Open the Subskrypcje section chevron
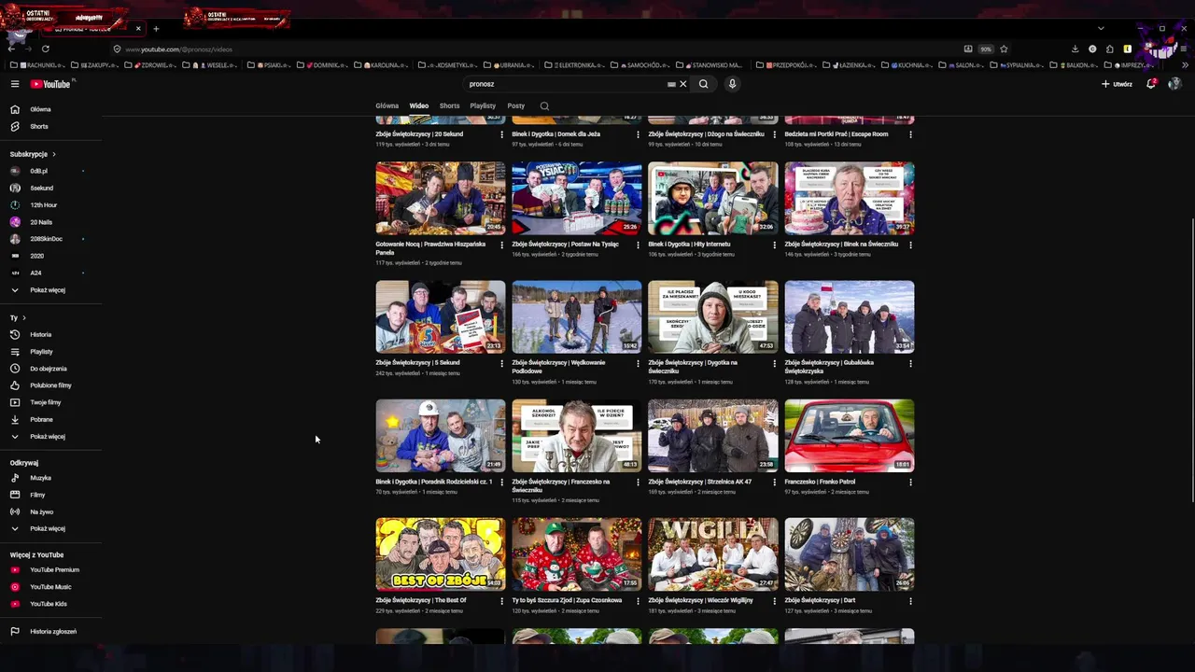 click(x=54, y=154)
